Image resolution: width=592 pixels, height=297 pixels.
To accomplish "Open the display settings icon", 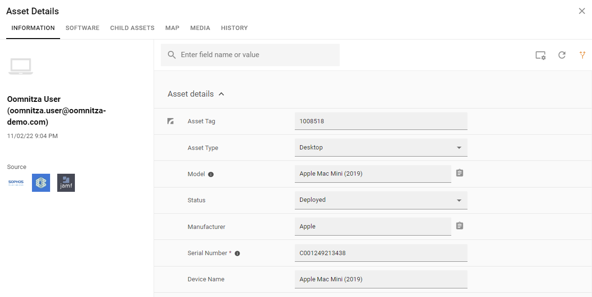I will click(x=540, y=55).
